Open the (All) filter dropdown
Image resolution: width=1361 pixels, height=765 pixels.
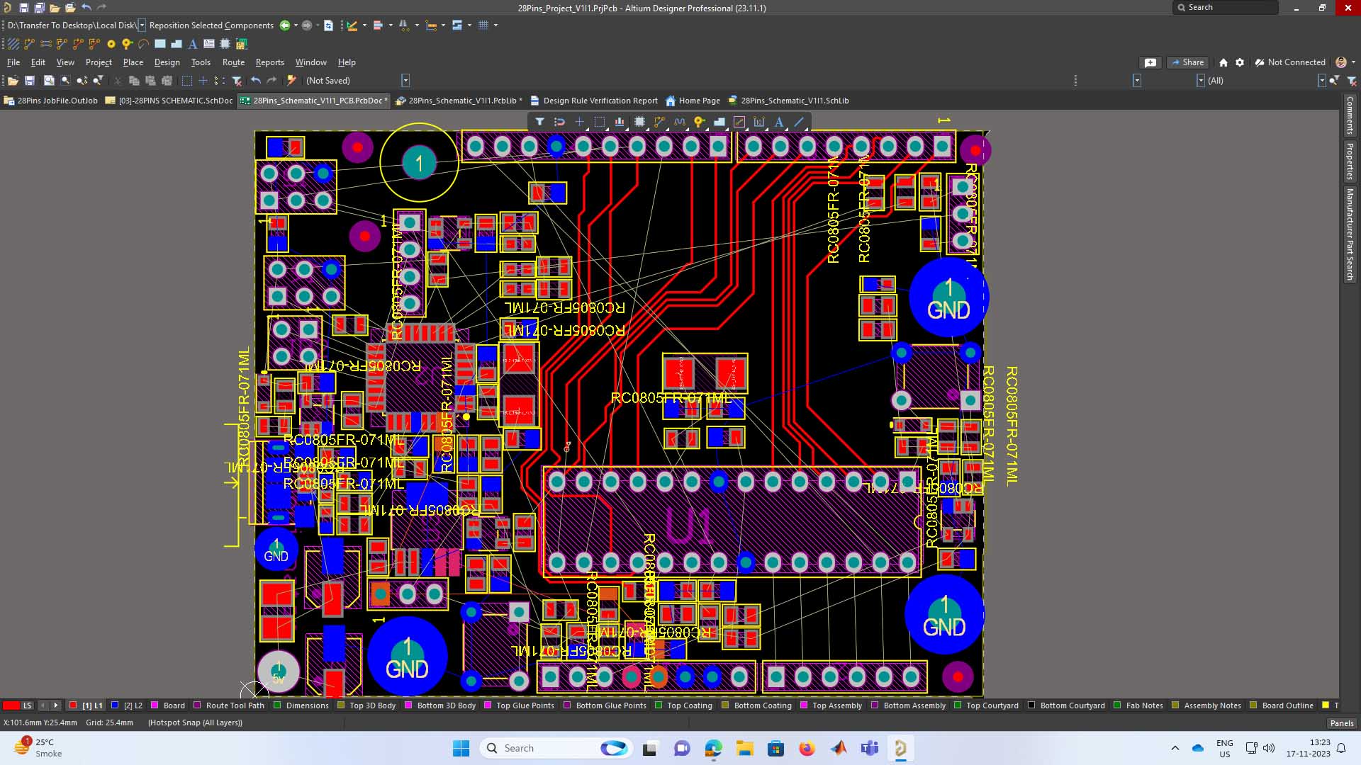(1321, 81)
